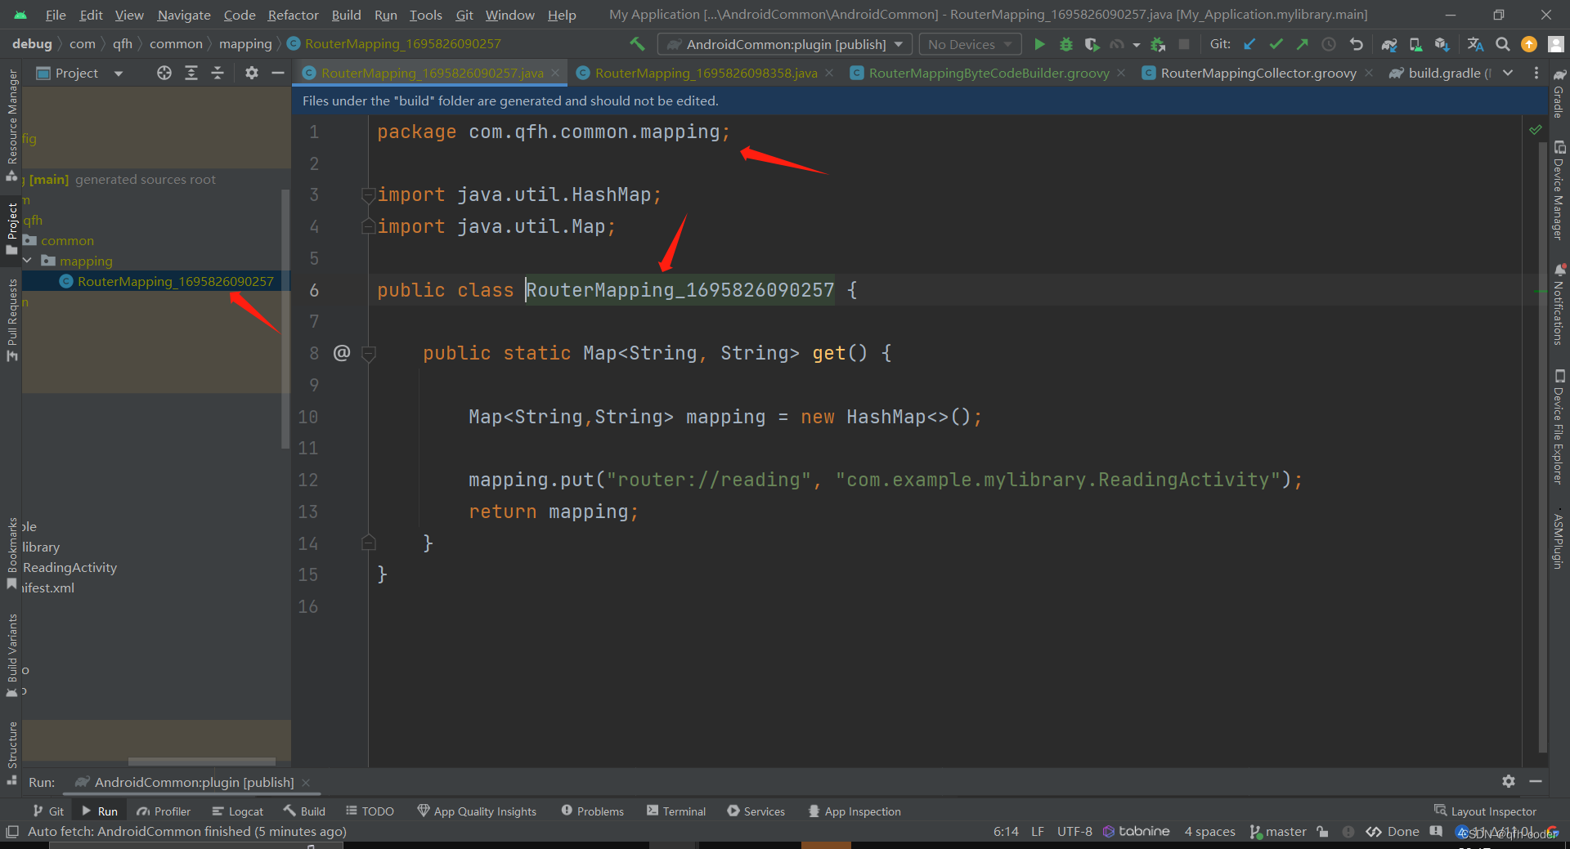This screenshot has width=1570, height=849.
Task: Show hidden editor tabs chevron
Action: pos(1508,73)
